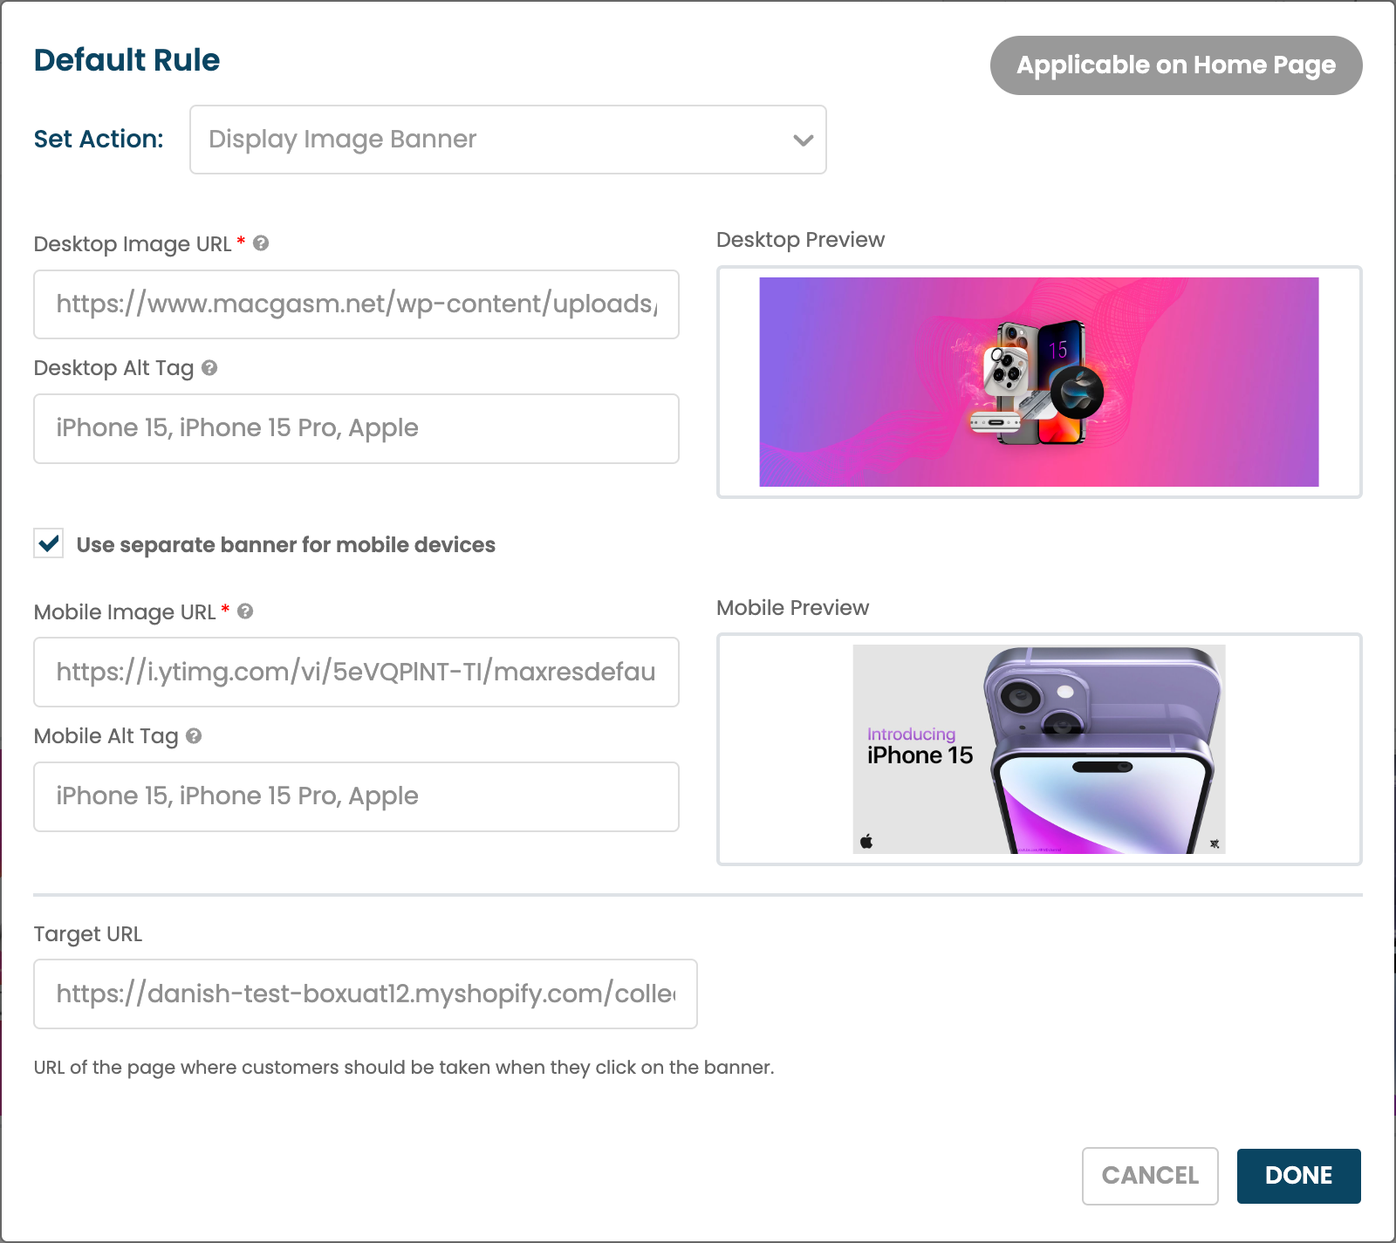1396x1243 pixels.
Task: Click the Default Rule heading
Action: (127, 60)
